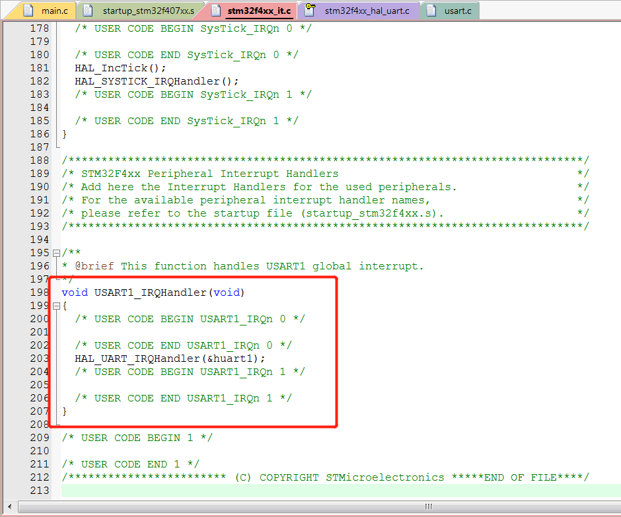Image resolution: width=621 pixels, height=517 pixels.
Task: Click the stm32f4xx_it.c file icon
Action: (216, 11)
